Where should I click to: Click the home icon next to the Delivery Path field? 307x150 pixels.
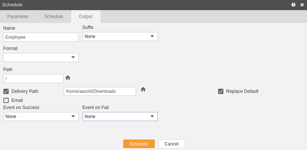143,89
